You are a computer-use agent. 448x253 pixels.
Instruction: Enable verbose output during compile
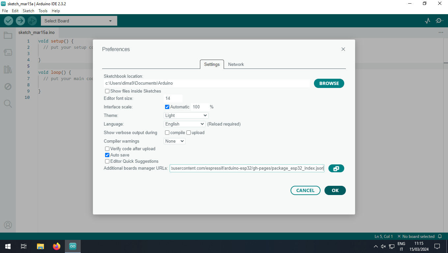coord(167,132)
